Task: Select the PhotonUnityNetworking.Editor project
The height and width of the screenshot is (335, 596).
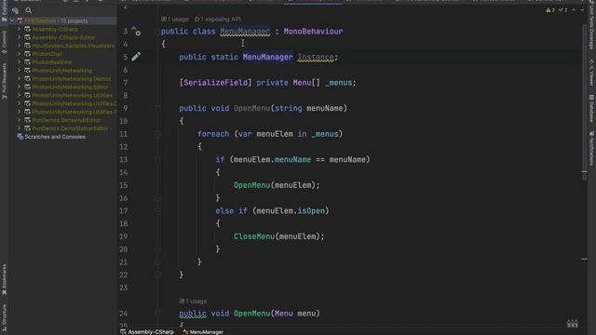Action: (70, 87)
